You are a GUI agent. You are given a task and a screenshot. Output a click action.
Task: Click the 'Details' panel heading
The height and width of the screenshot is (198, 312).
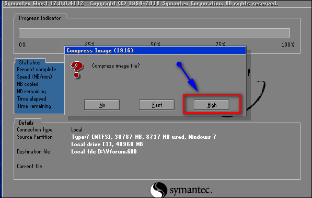26,123
